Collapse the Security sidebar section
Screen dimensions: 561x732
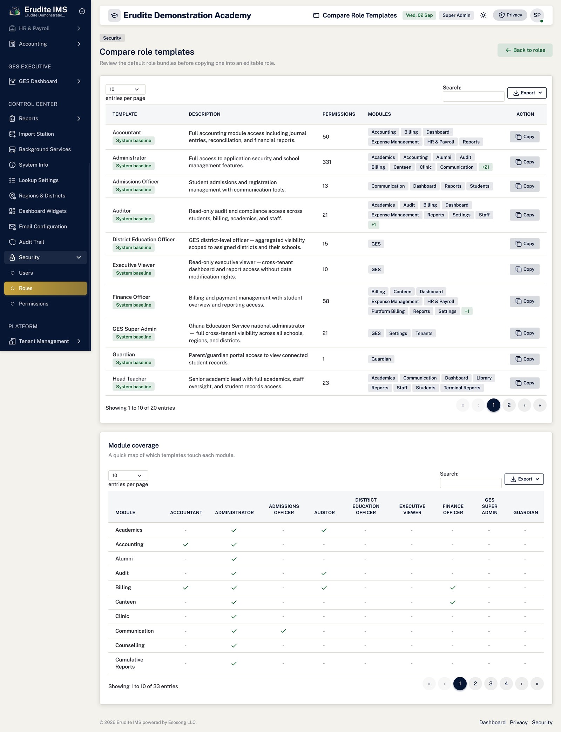coord(46,257)
